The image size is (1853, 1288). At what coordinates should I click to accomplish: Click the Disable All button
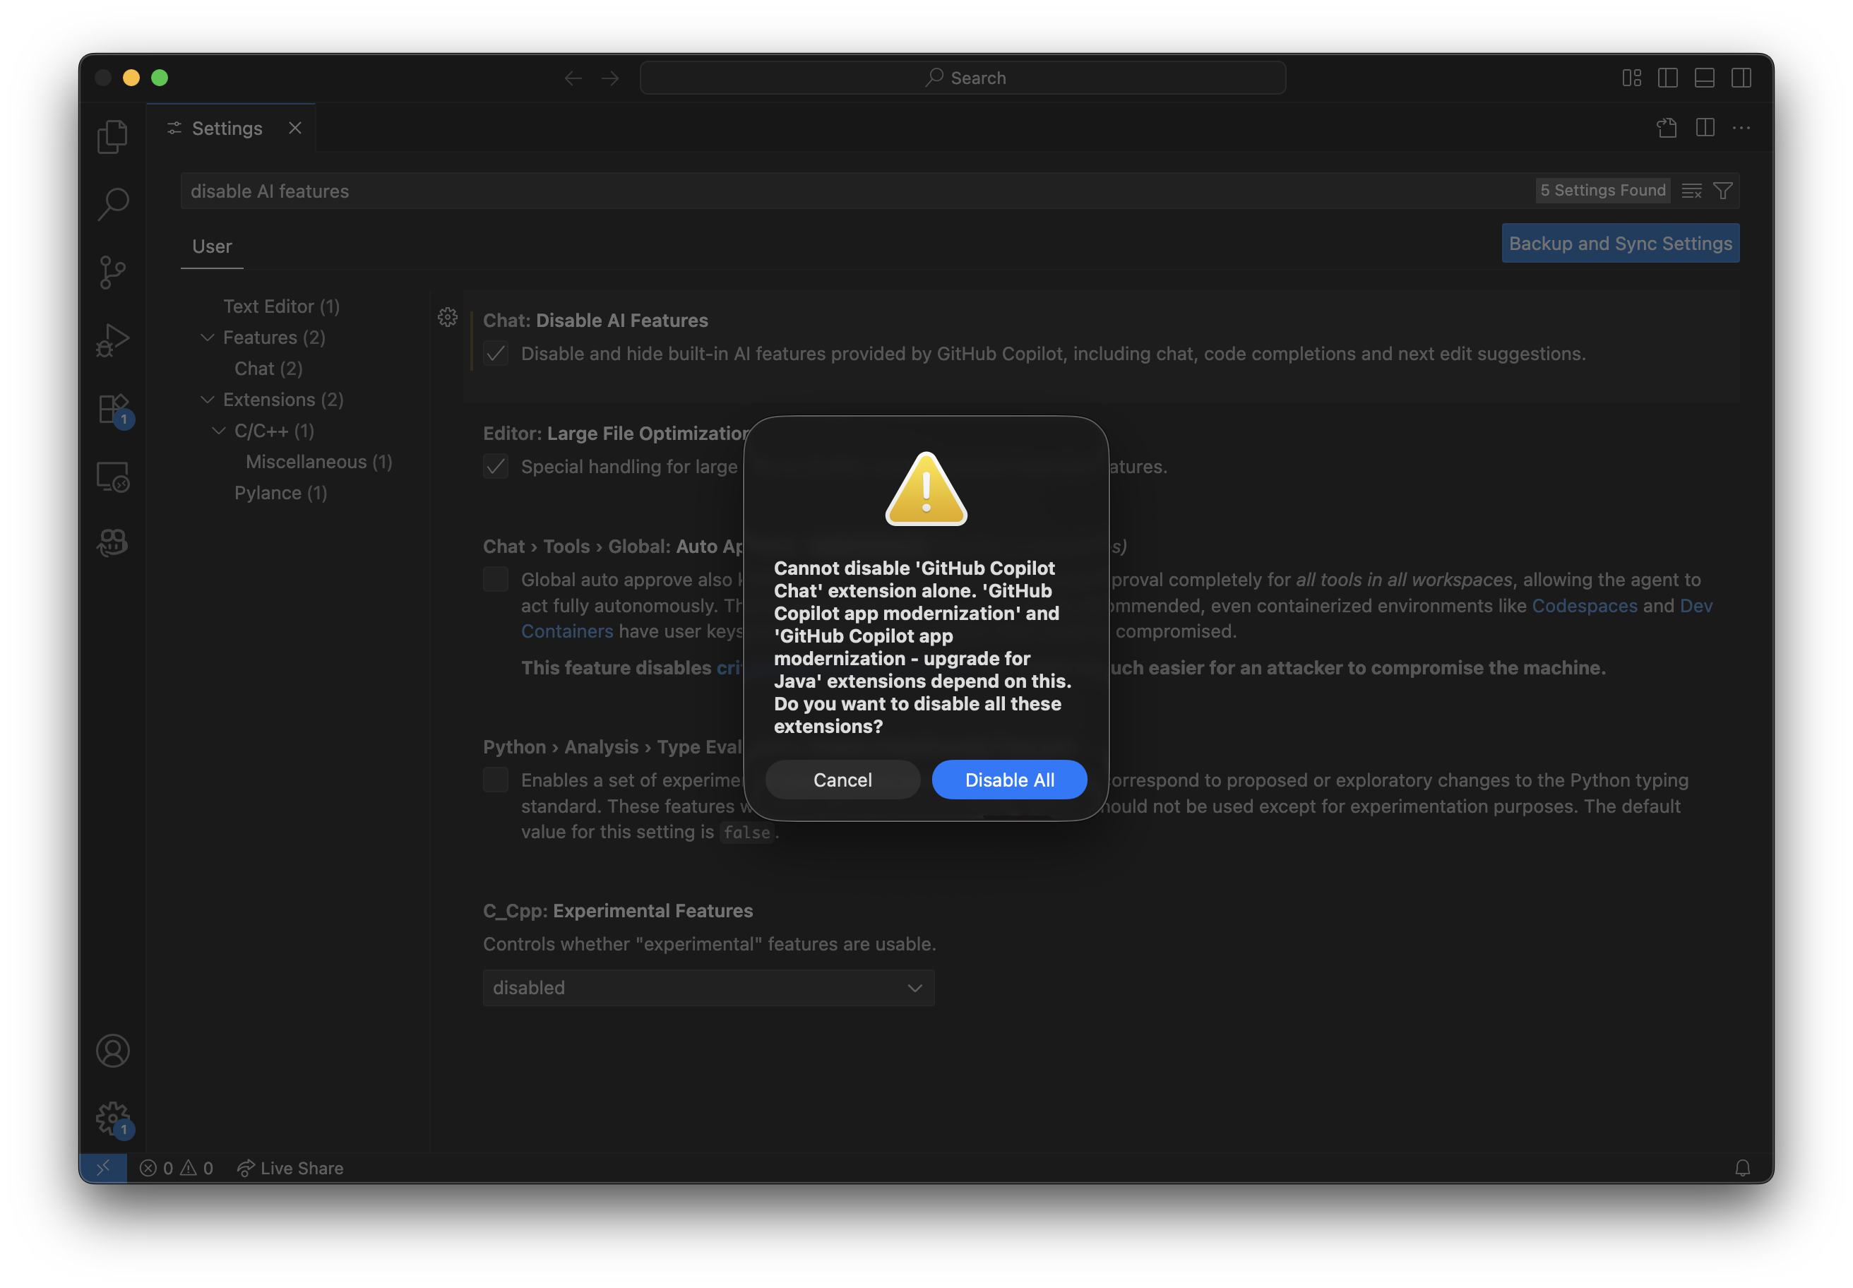1009,780
